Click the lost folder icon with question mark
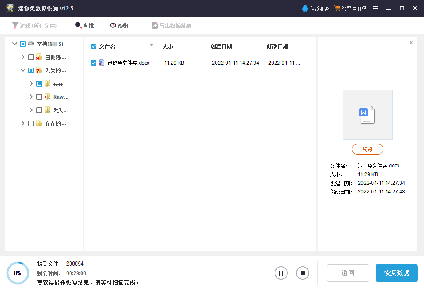 click(x=39, y=70)
